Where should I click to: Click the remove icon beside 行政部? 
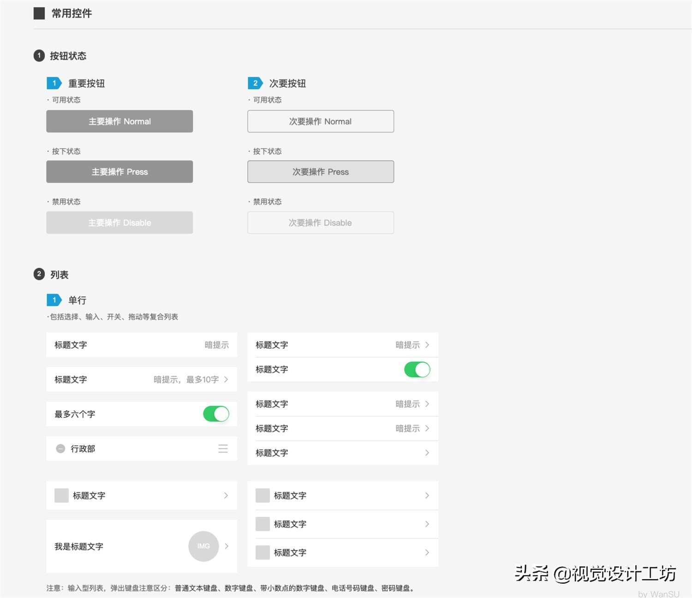click(60, 448)
